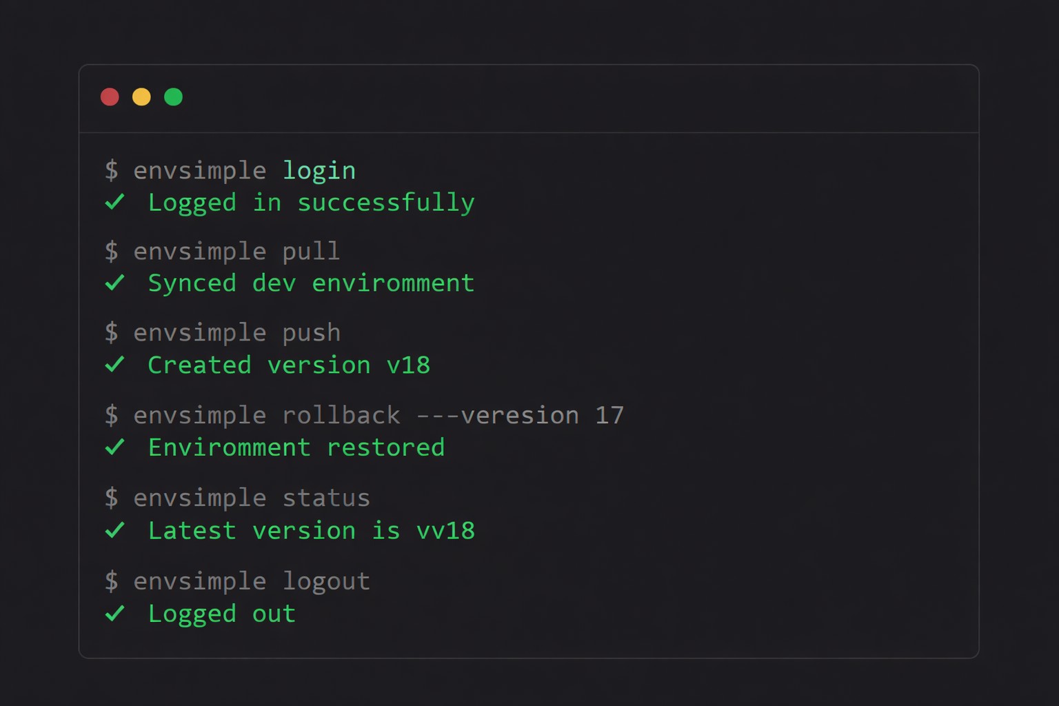Click the green checkmark next to 'Logged in successfully'
Image resolution: width=1059 pixels, height=706 pixels.
115,202
